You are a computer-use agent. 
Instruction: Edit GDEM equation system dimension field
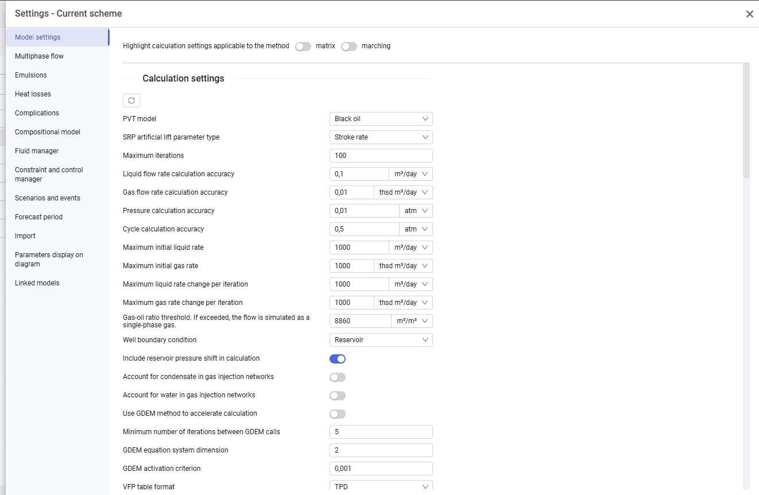[381, 450]
